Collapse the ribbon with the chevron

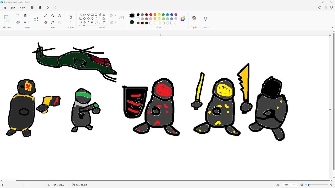point(332,27)
